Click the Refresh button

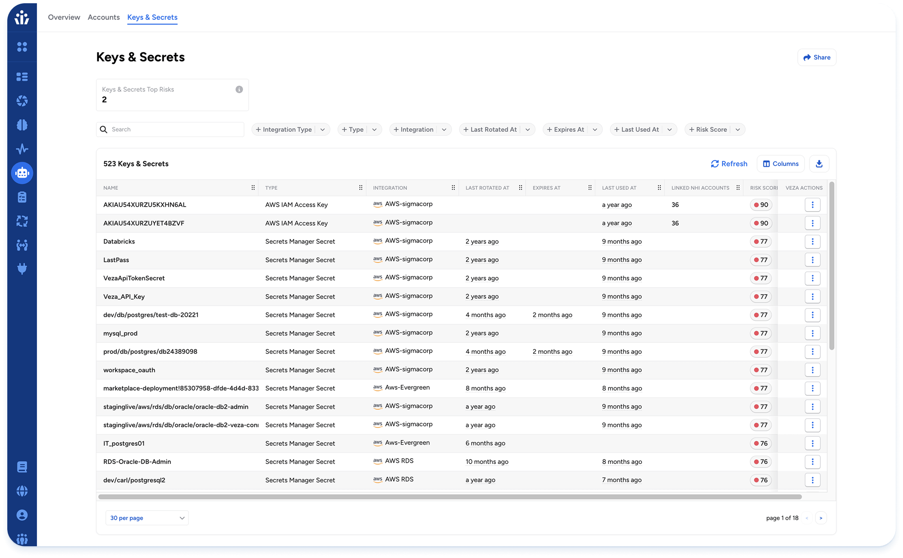click(729, 164)
